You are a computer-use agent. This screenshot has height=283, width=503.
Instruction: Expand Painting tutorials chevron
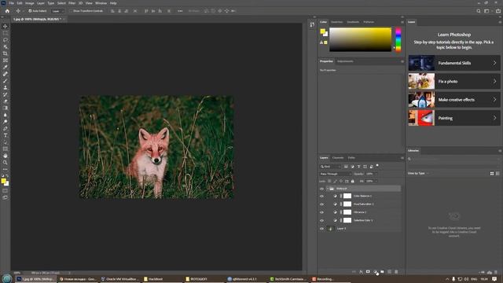(x=494, y=118)
